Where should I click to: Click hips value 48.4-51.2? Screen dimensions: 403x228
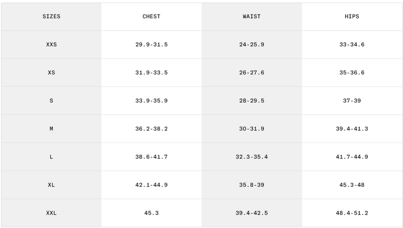pyautogui.click(x=352, y=213)
